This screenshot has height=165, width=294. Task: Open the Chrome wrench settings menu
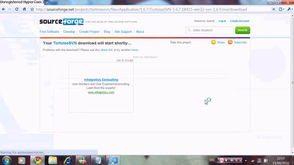click(x=290, y=9)
